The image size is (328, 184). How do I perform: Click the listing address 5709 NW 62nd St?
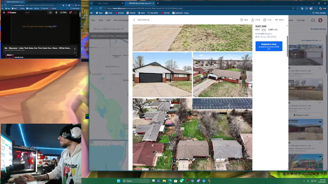(263, 34)
